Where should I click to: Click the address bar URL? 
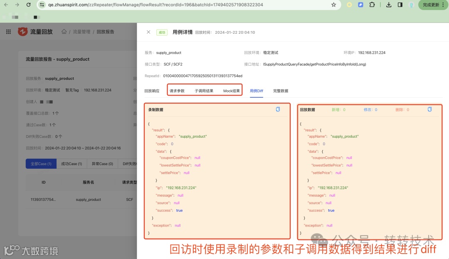(155, 5)
